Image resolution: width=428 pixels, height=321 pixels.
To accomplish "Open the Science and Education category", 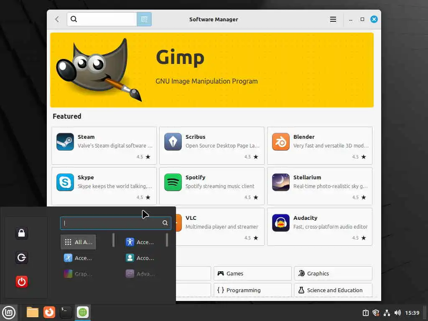I will [333, 290].
